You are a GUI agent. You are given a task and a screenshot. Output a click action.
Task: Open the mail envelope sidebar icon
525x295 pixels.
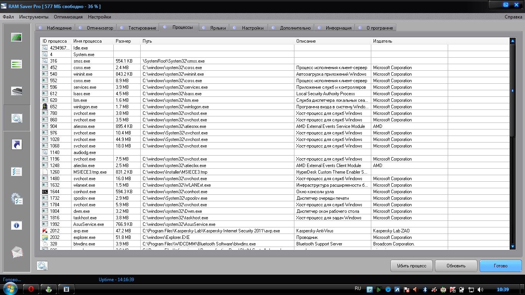click(x=17, y=252)
